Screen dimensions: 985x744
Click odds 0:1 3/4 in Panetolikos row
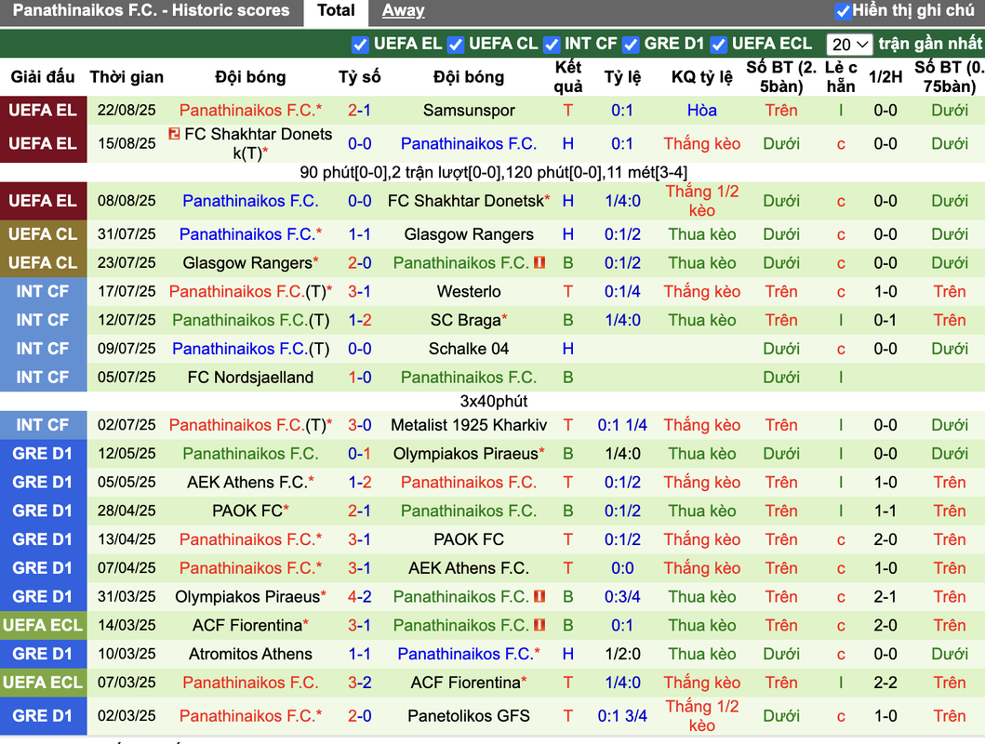click(x=622, y=716)
